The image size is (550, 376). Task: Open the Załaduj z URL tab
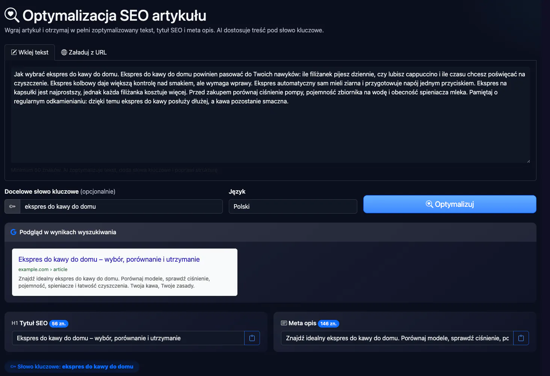pos(84,52)
